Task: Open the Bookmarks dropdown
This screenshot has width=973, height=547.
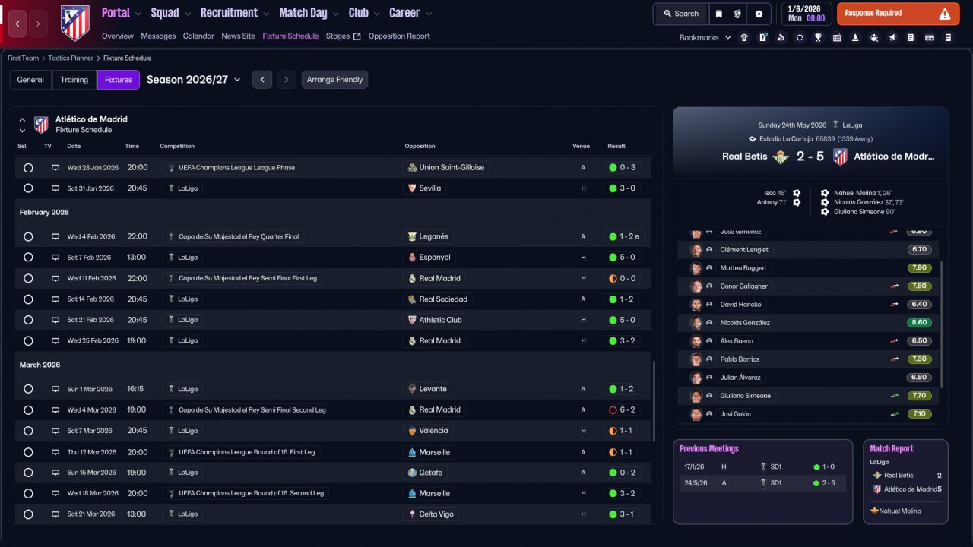Action: click(x=705, y=37)
